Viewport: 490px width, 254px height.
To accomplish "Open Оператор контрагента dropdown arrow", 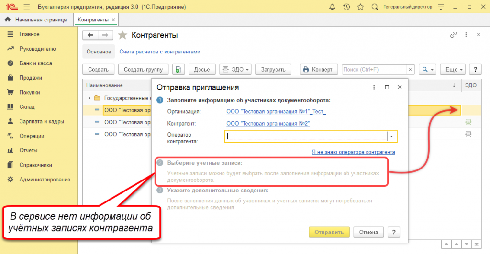I will pos(391,136).
